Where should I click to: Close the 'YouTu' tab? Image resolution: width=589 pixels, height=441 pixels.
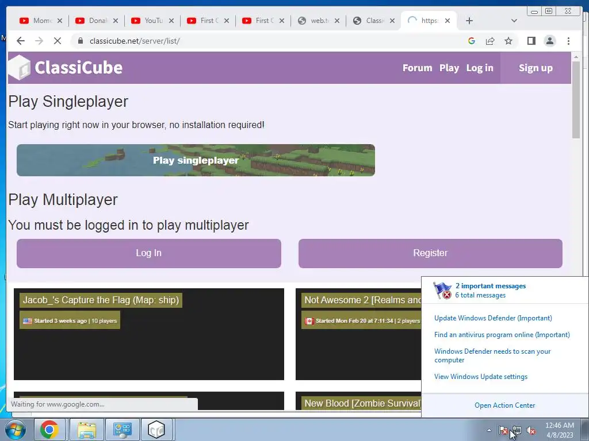(171, 21)
